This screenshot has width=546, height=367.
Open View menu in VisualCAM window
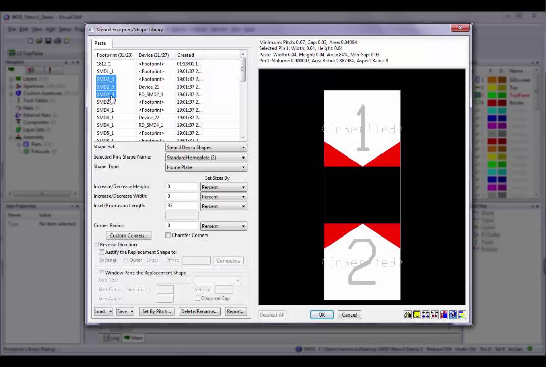(37, 29)
